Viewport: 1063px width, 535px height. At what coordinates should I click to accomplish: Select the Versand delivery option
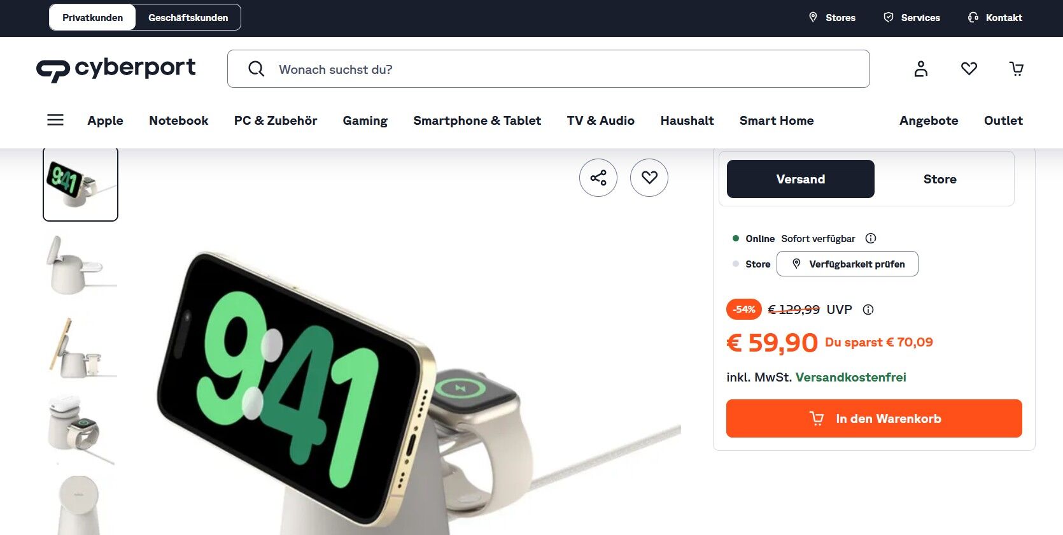801,179
